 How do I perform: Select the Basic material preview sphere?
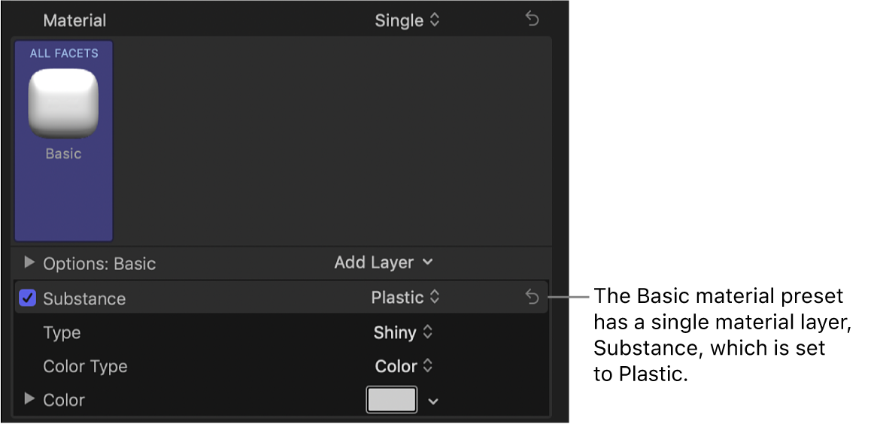(63, 104)
